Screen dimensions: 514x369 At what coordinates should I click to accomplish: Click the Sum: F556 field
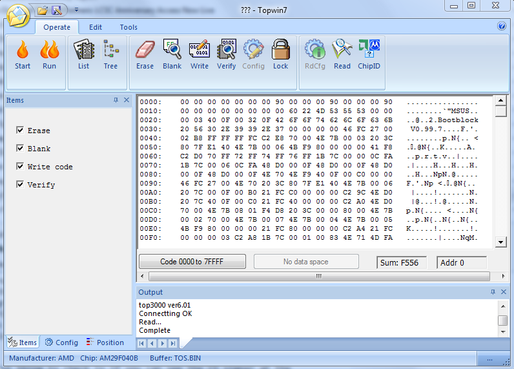point(402,262)
